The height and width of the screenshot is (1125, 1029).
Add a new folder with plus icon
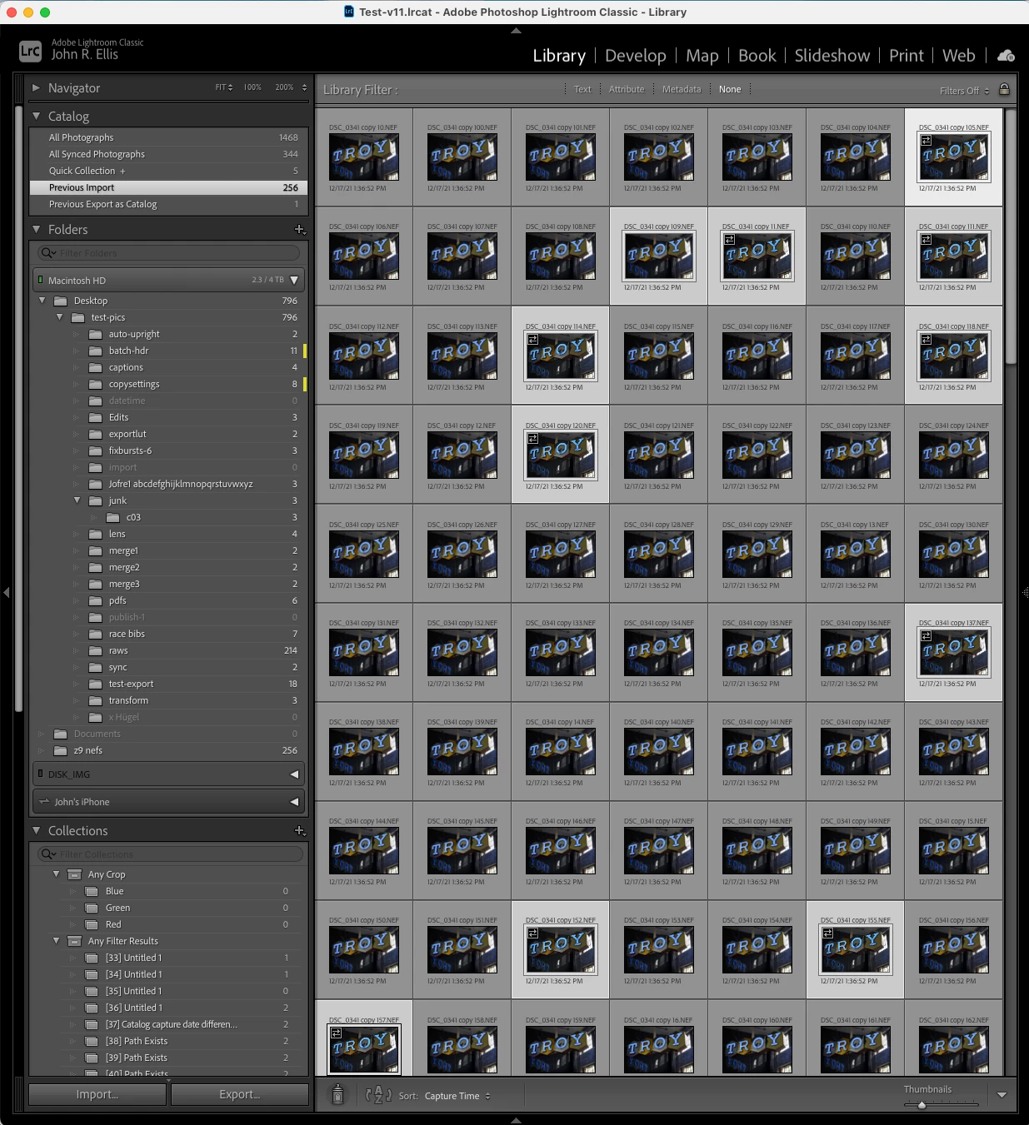pyautogui.click(x=300, y=229)
